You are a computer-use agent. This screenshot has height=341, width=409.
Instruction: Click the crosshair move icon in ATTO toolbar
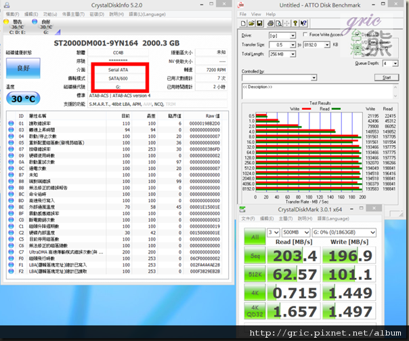pyautogui.click(x=286, y=24)
